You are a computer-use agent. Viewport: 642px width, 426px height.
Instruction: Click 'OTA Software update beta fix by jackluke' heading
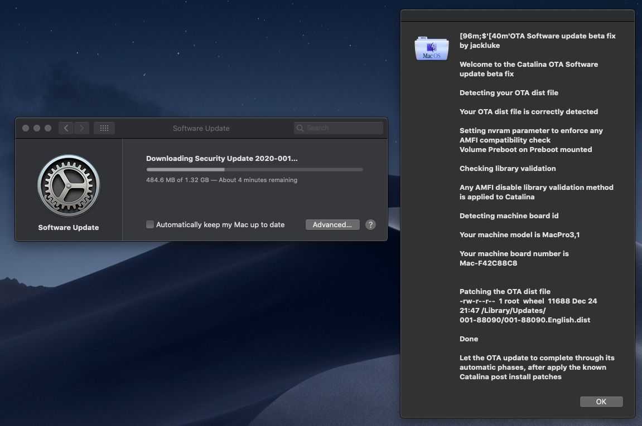coord(538,41)
